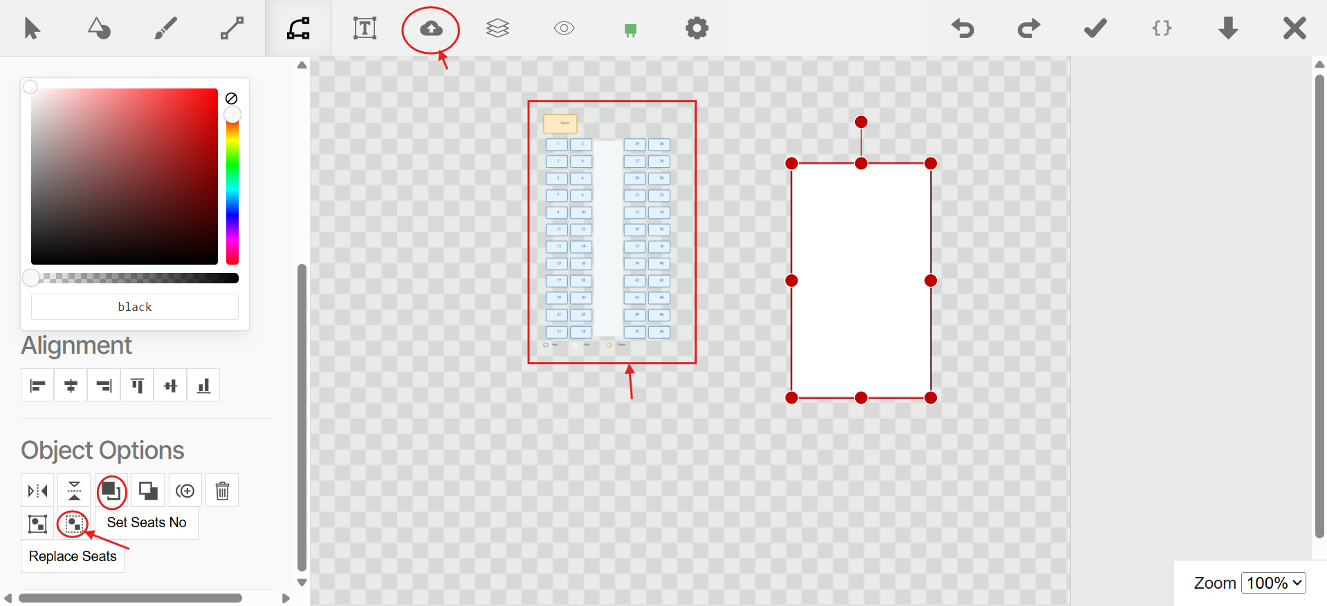The height and width of the screenshot is (606, 1327).
Task: Click the no-color transparent icon
Action: [232, 99]
